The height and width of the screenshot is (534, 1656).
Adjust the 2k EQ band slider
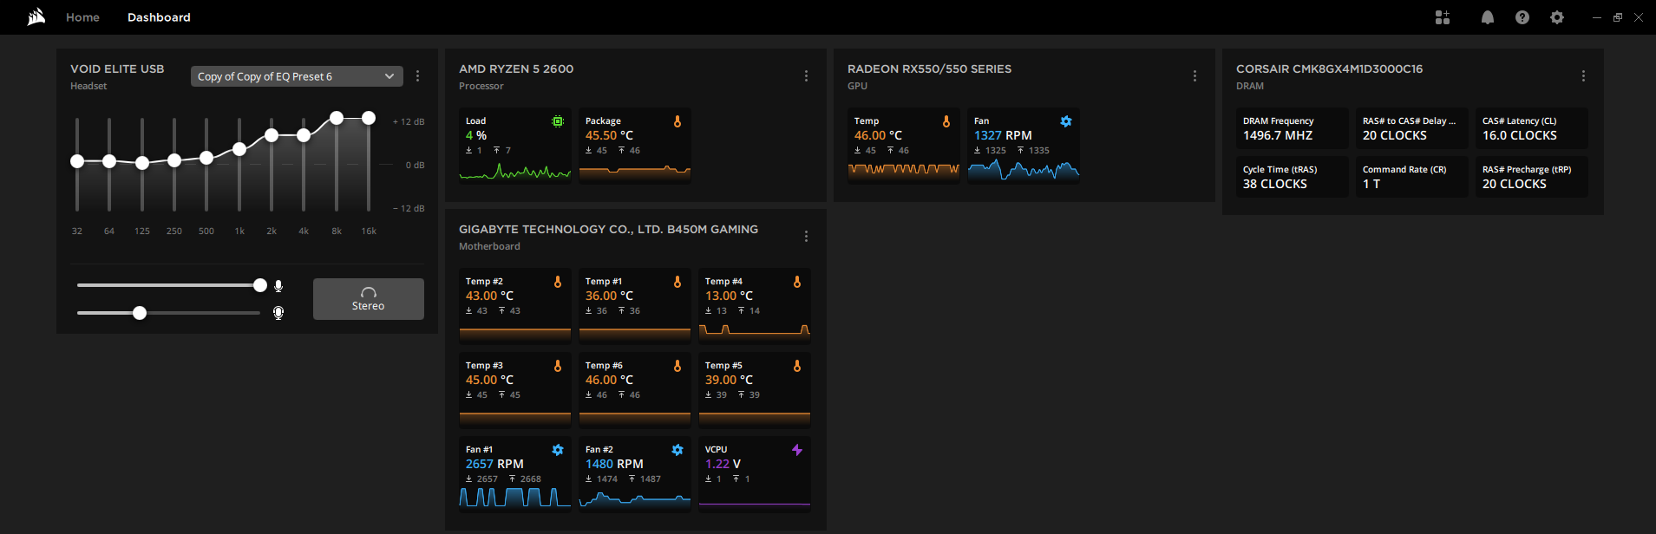[x=272, y=135]
